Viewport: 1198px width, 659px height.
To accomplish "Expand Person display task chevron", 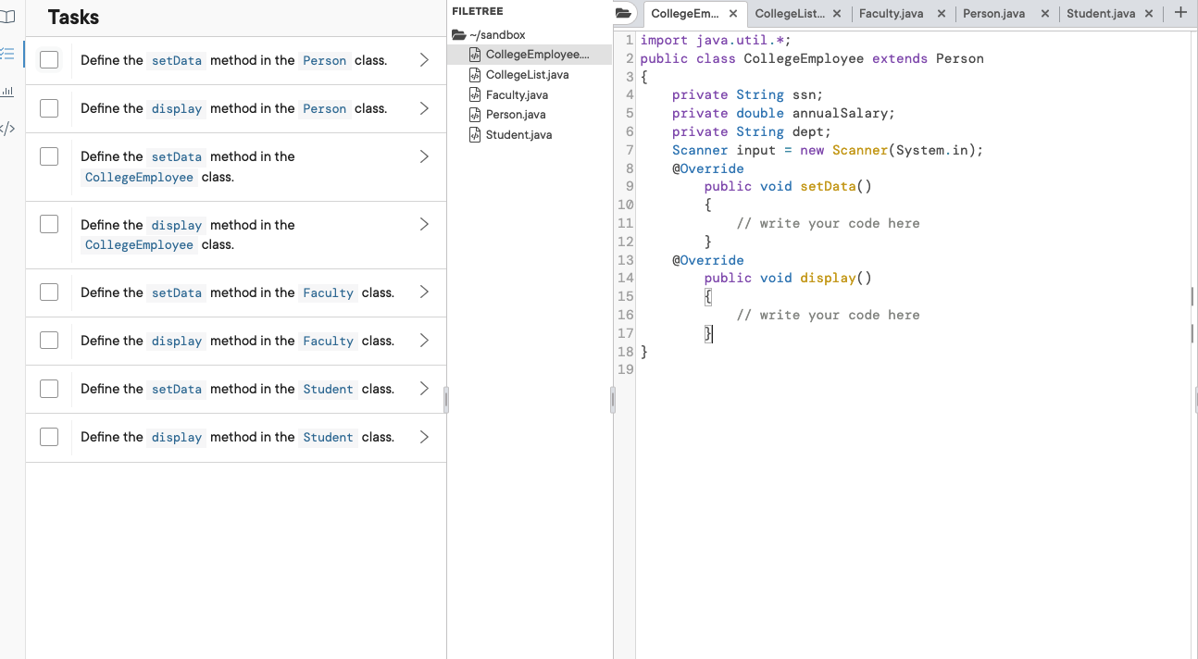I will tap(424, 108).
